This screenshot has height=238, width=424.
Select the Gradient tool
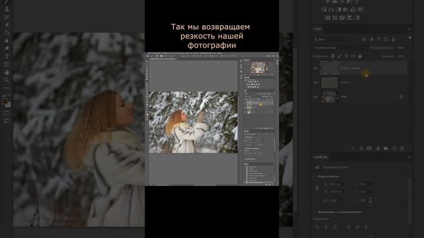tap(7, 32)
